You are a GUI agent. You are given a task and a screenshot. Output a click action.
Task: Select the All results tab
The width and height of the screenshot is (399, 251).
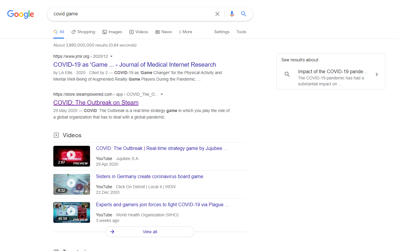coord(59,32)
